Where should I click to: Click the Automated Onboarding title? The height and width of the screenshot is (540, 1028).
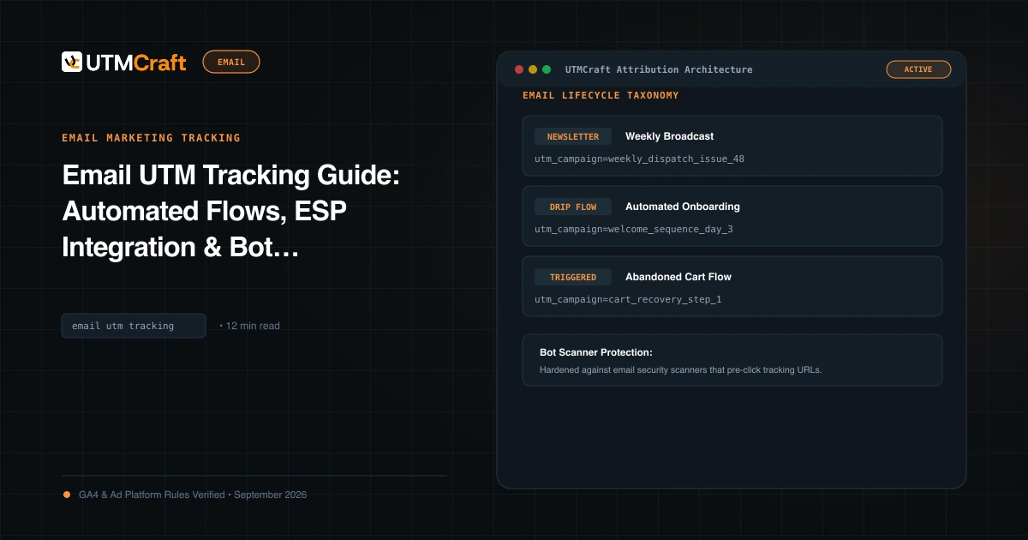tap(683, 207)
